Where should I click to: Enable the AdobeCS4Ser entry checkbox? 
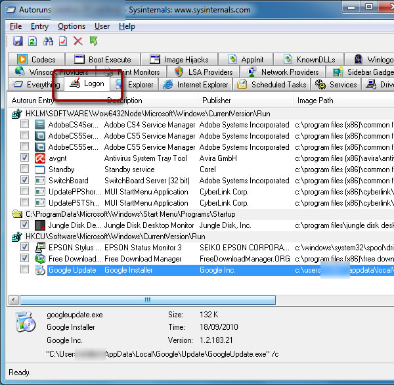pyautogui.click(x=24, y=124)
